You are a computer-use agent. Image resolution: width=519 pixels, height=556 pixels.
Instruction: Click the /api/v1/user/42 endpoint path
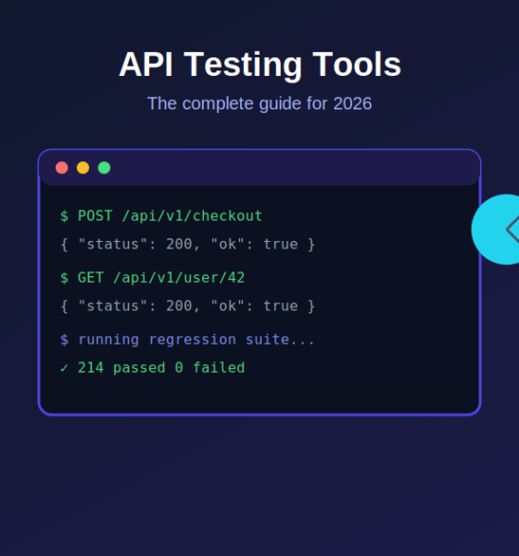pos(179,278)
